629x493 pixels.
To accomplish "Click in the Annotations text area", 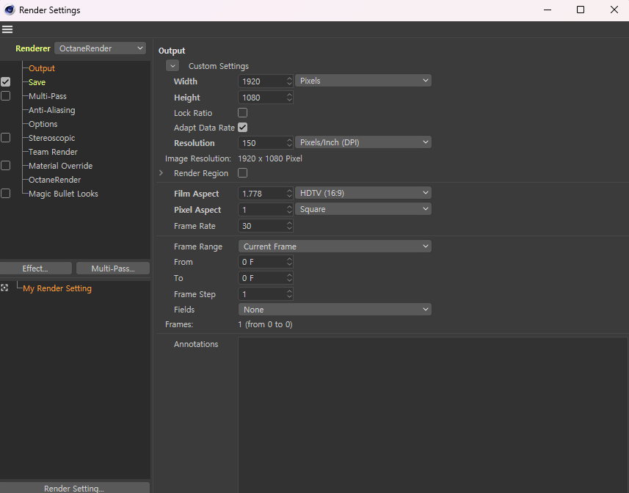I will (432, 411).
